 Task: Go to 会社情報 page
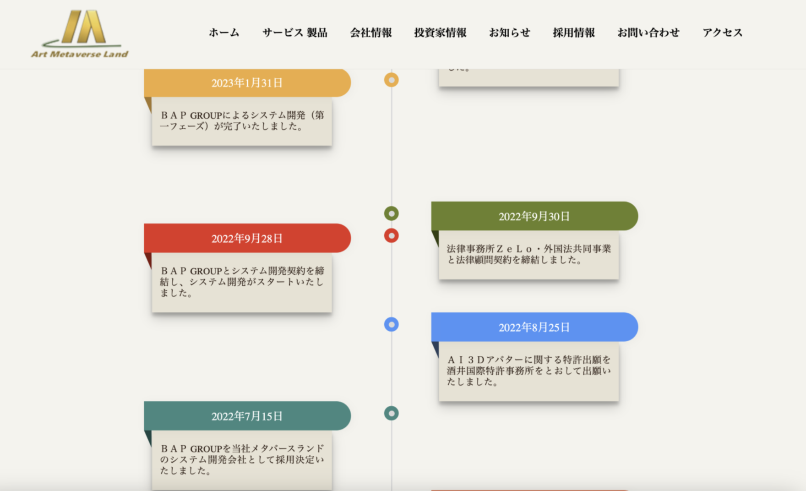[x=371, y=33]
